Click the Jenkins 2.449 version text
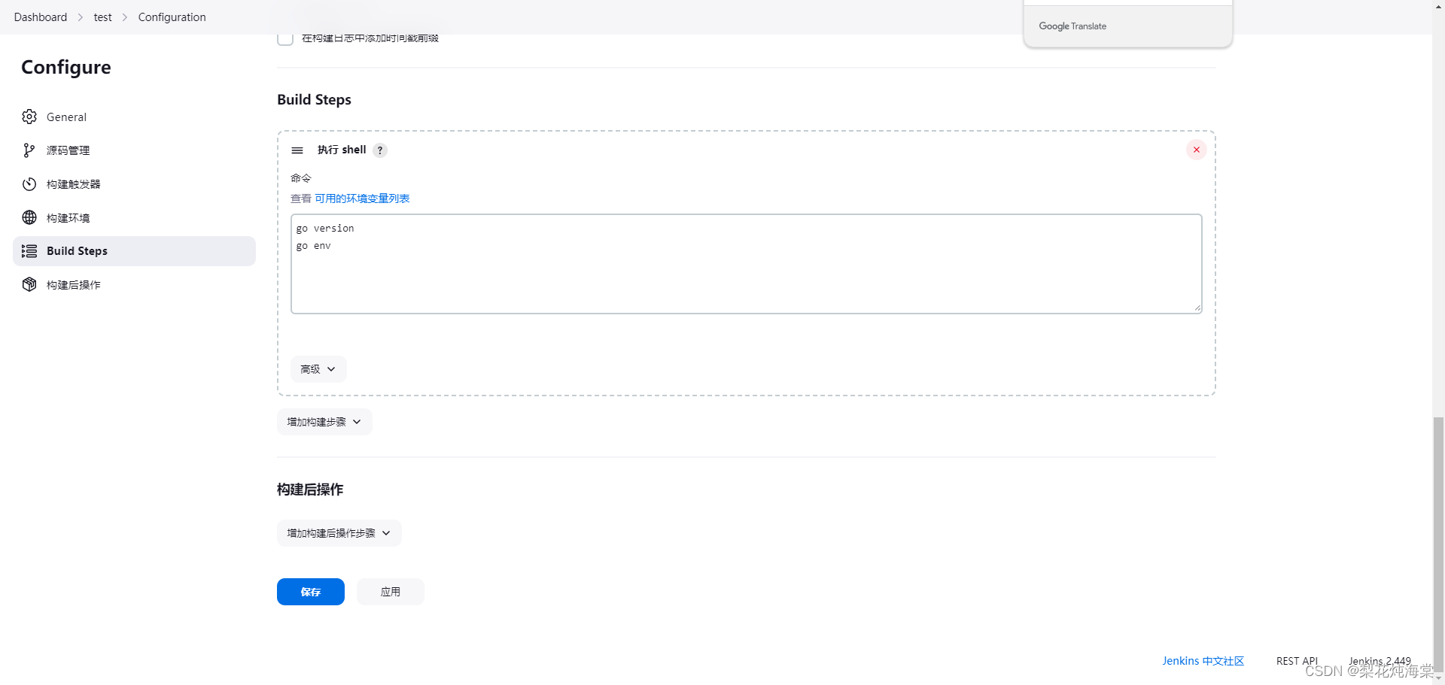Image resolution: width=1445 pixels, height=685 pixels. click(1380, 661)
